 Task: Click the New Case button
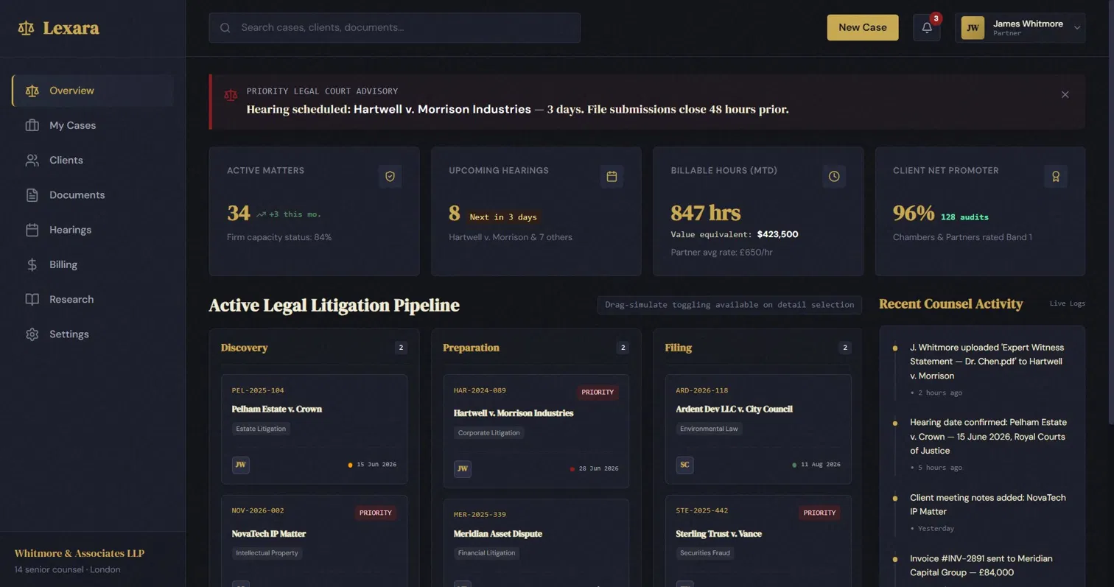863,27
